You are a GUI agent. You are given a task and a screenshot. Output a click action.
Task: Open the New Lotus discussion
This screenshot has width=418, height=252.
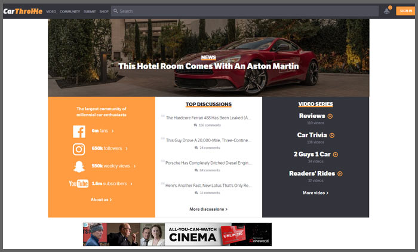(208, 186)
